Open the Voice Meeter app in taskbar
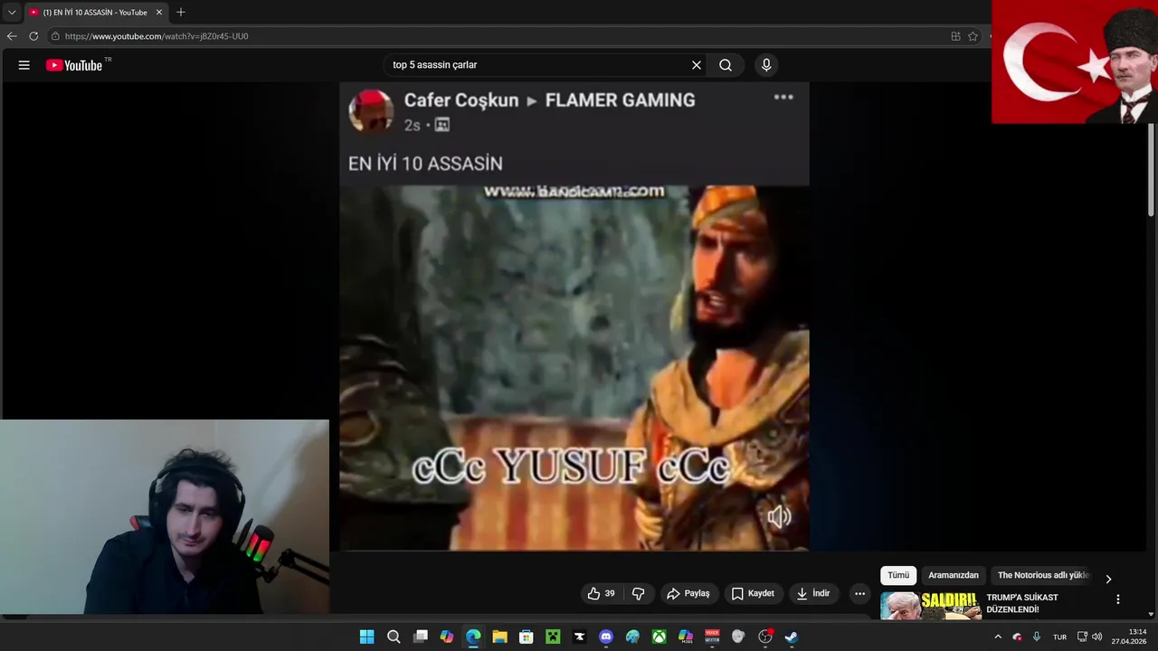 point(712,637)
